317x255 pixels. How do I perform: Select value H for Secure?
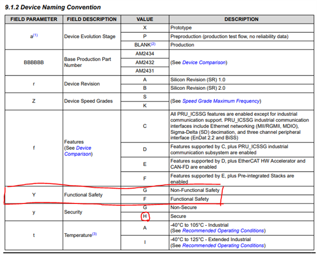point(145,216)
